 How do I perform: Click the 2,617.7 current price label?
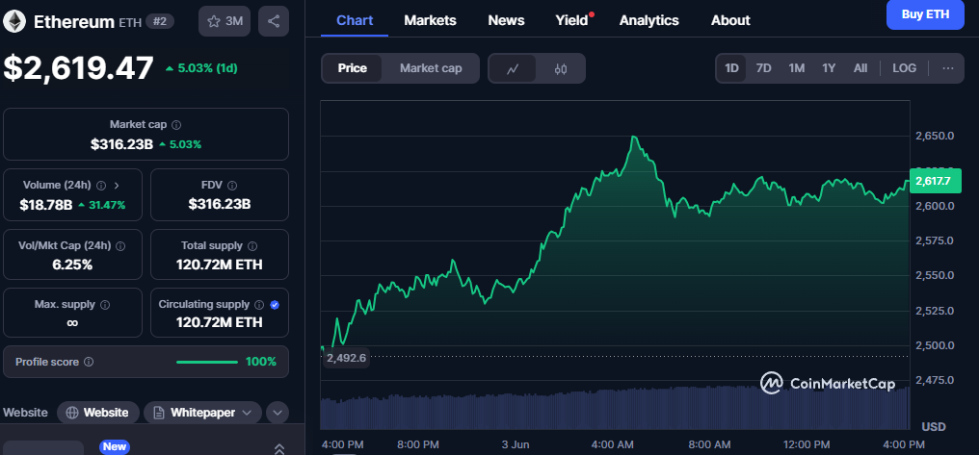click(x=934, y=182)
